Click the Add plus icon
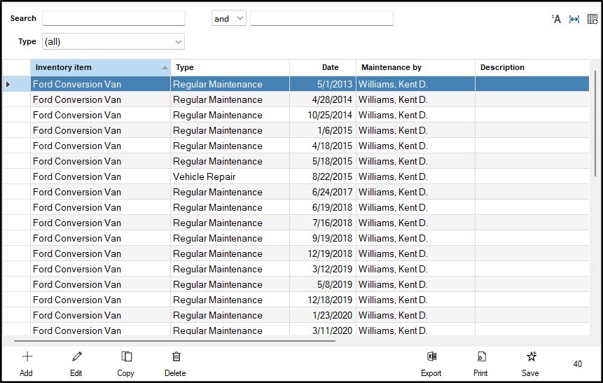 point(27,356)
